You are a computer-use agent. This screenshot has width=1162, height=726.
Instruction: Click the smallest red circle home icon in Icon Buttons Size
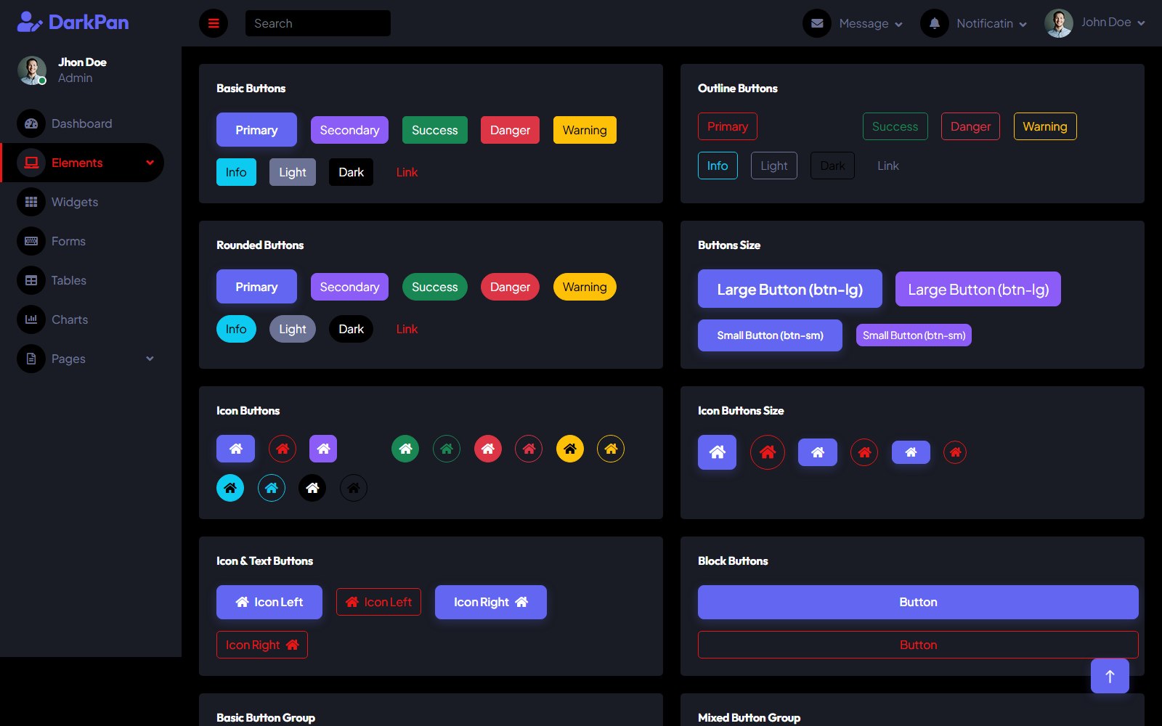point(955,452)
